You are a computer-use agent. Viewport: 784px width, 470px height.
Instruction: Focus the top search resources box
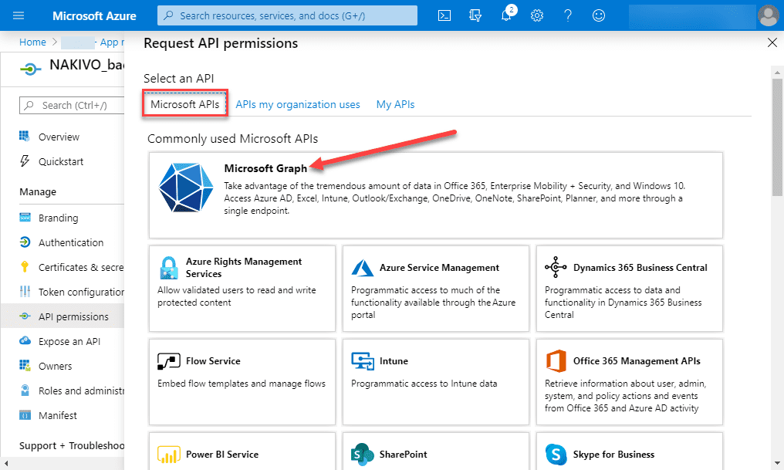[x=287, y=15]
